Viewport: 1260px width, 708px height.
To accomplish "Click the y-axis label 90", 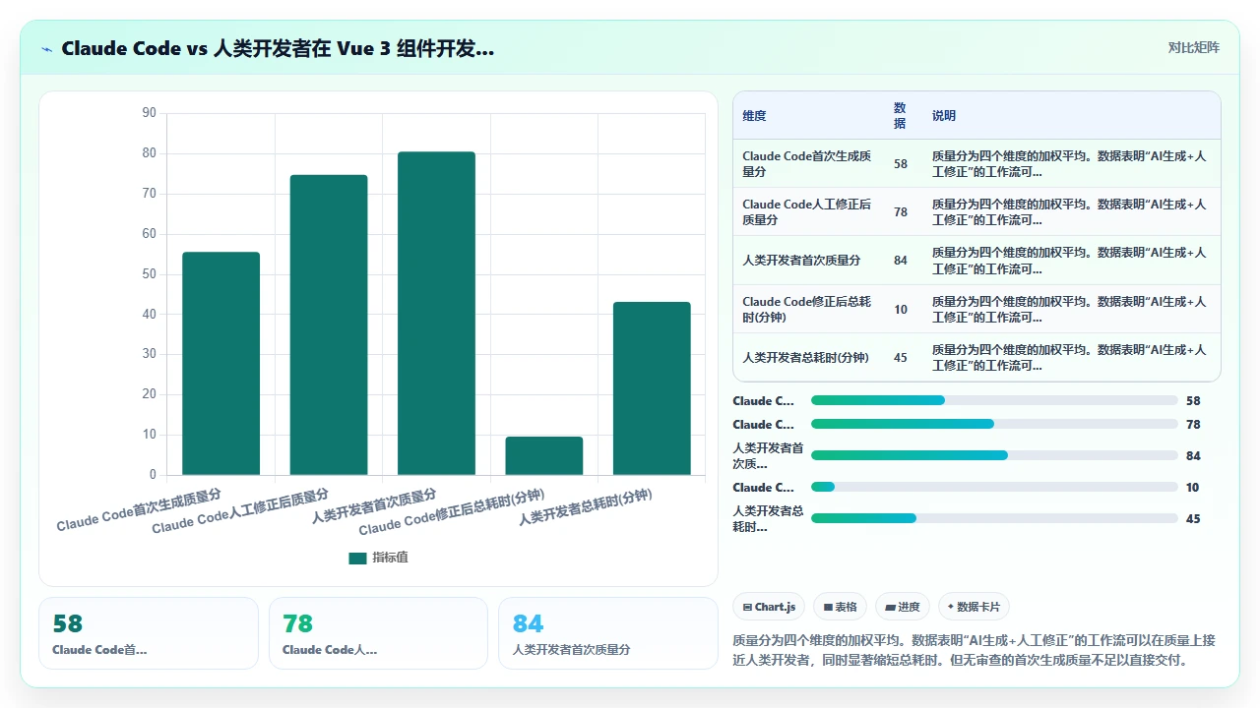I will [x=149, y=113].
